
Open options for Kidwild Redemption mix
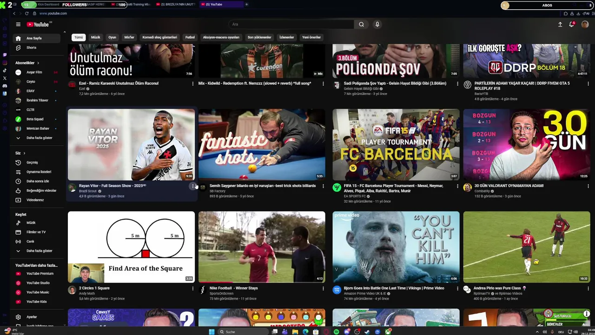[323, 84]
